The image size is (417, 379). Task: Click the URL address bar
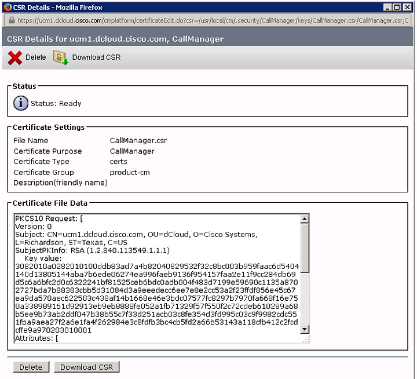[209, 20]
